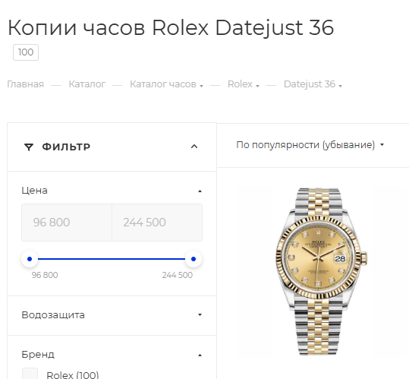Focus the minimum price field 96 800
Image resolution: width=409 pixels, height=379 pixels.
(67, 223)
